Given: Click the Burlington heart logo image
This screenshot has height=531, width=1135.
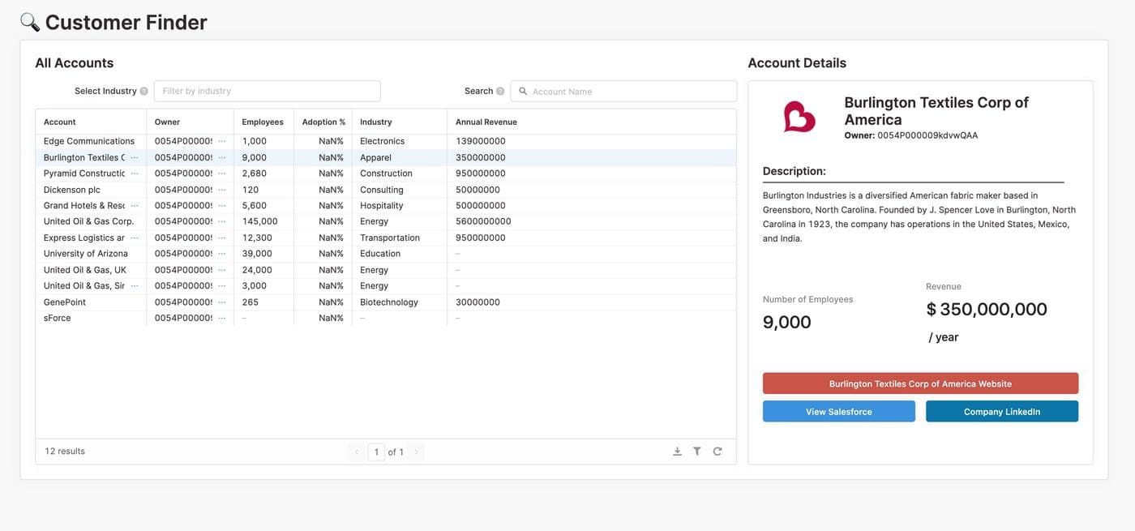Looking at the screenshot, I should (799, 117).
